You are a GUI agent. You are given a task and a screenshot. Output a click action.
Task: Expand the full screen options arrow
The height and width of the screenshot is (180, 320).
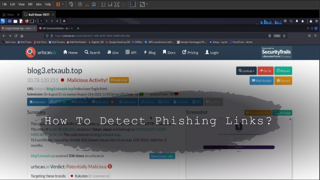click(x=147, y=4)
